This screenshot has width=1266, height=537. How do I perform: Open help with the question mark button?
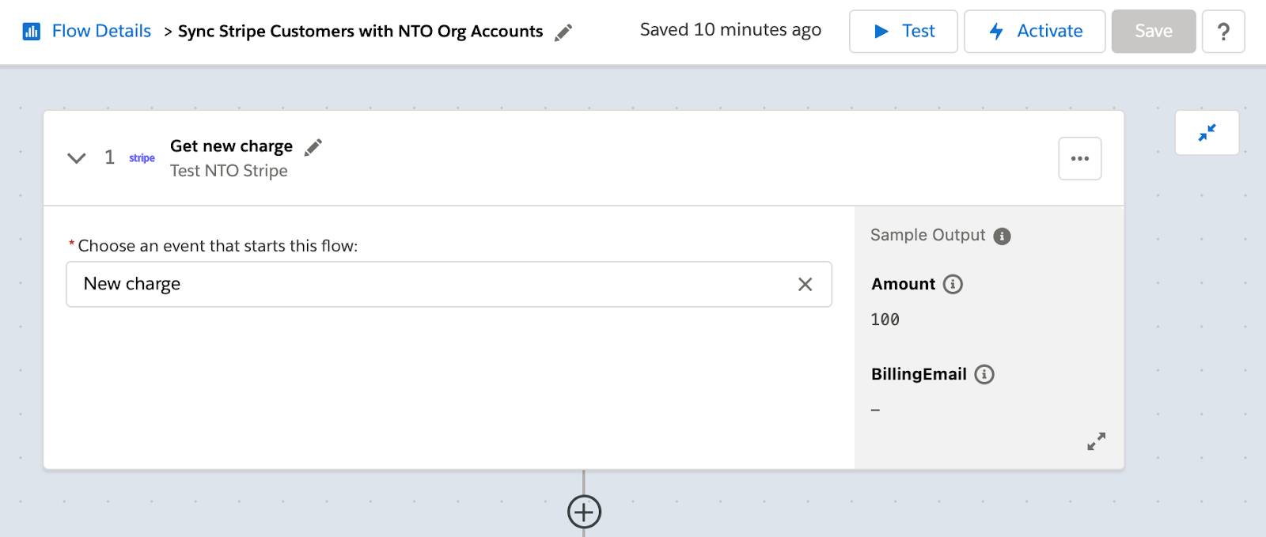coord(1223,31)
